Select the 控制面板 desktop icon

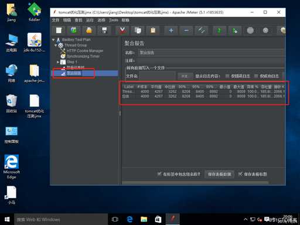[x=12, y=135]
